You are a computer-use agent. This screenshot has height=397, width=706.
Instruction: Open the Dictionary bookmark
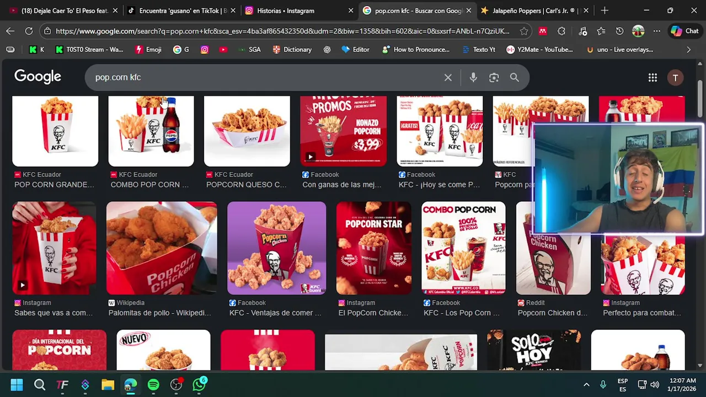click(x=292, y=50)
